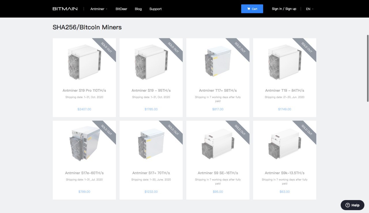Click the $1749.00 price
369x213 pixels.
click(285, 109)
